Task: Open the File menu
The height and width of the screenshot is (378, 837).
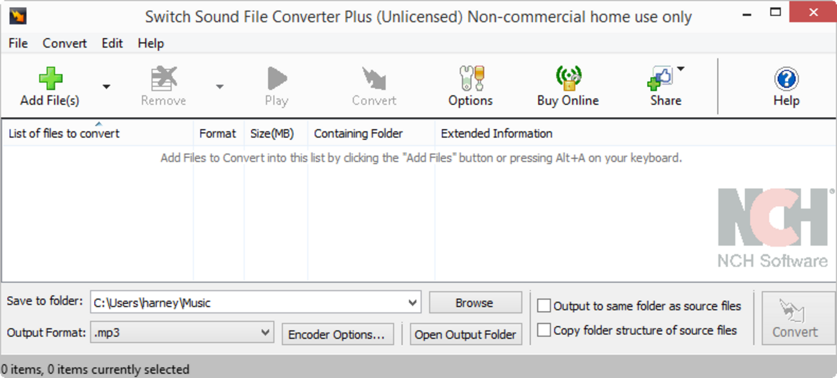Action: pos(18,43)
